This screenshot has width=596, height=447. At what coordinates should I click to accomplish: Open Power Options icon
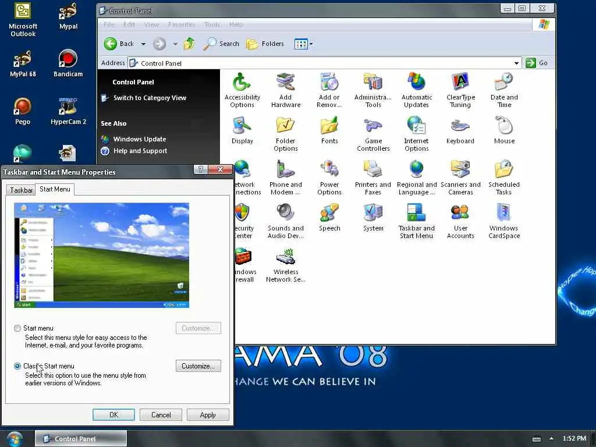[x=329, y=178]
